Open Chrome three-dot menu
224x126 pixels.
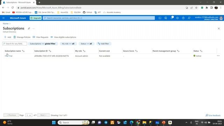click(x=221, y=8)
